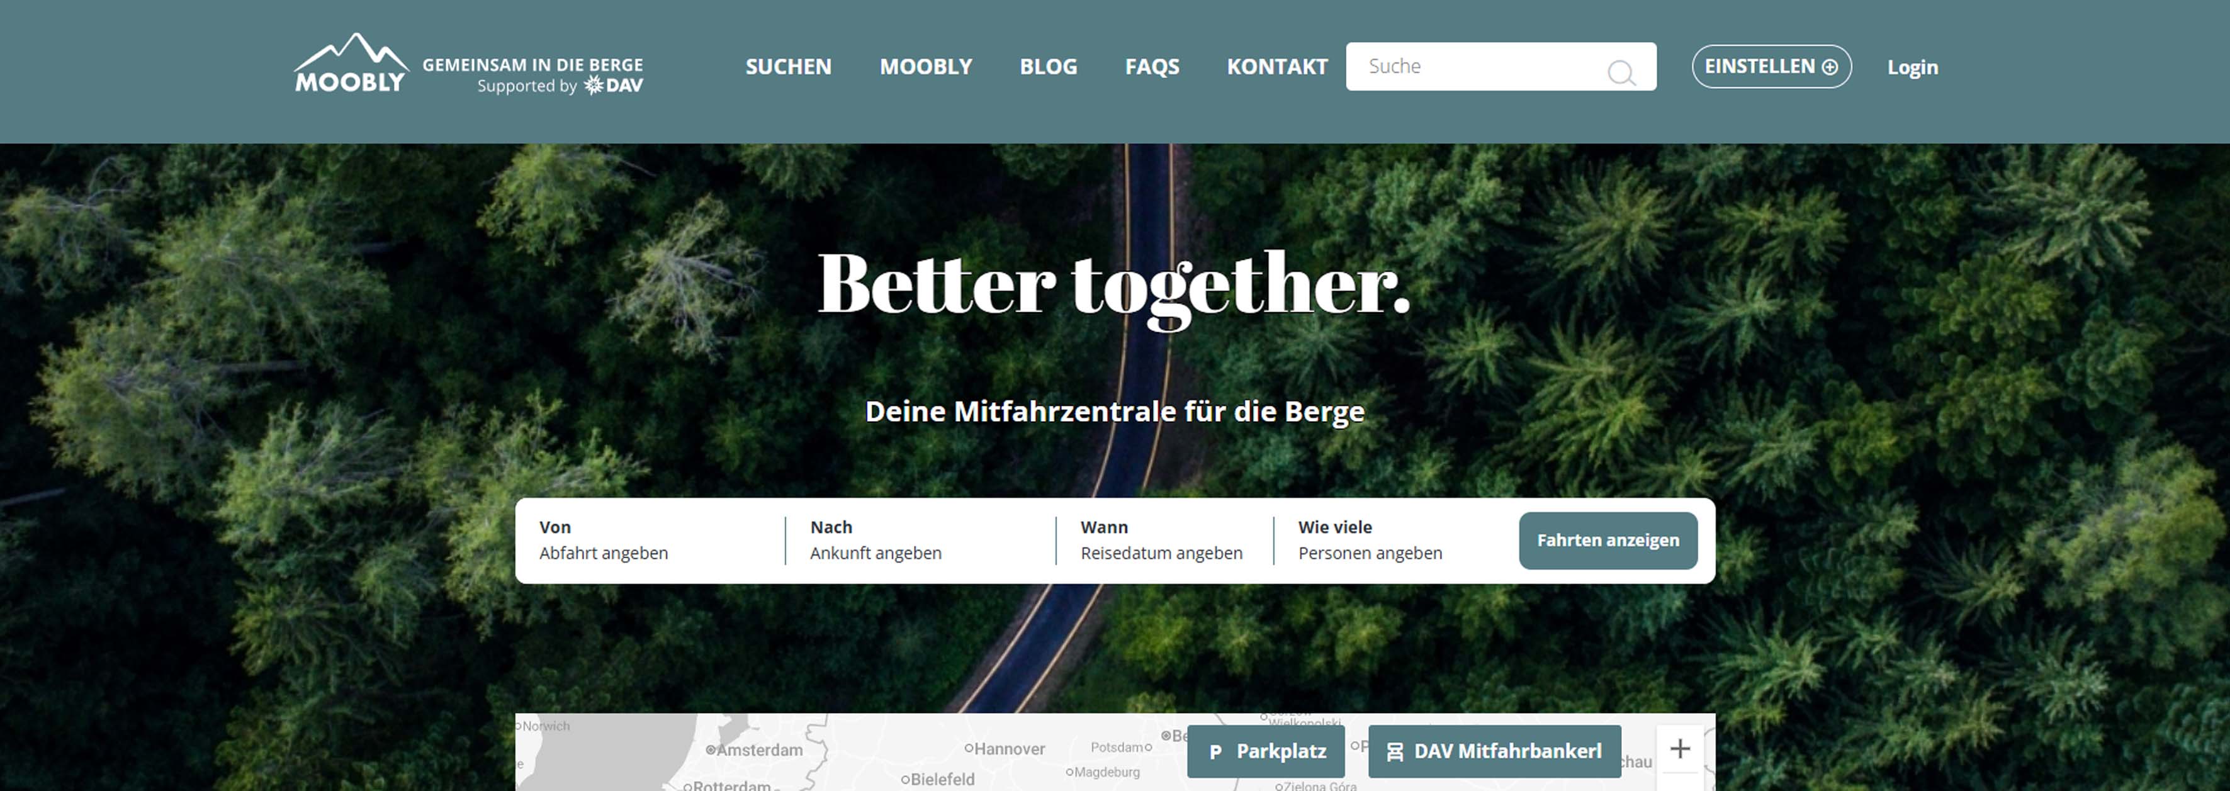Image resolution: width=2230 pixels, height=791 pixels.
Task: Click the Moobly mountain logo
Action: click(351, 63)
